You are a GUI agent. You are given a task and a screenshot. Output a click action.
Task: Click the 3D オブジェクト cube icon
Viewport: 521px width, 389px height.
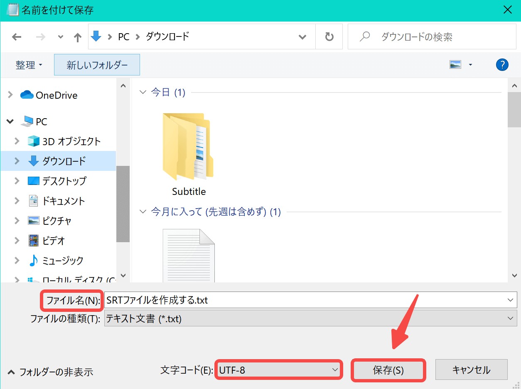tap(33, 141)
